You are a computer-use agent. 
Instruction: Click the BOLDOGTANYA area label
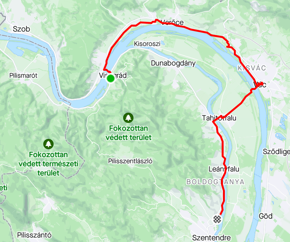click(215, 182)
